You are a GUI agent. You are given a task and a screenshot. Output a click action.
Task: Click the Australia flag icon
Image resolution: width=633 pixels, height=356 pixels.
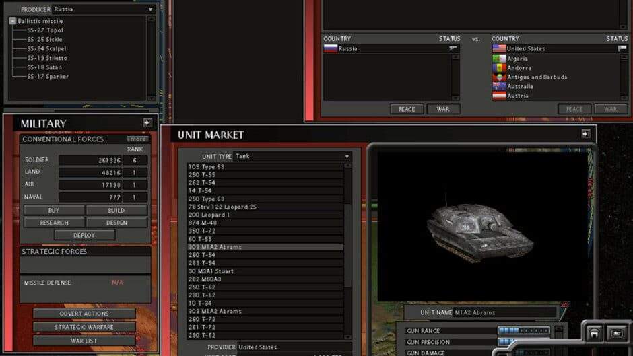coord(499,87)
